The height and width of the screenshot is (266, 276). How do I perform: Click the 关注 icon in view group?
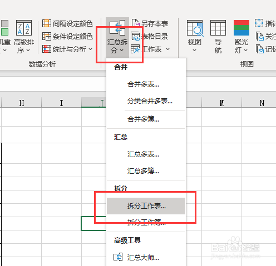coord(260,36)
